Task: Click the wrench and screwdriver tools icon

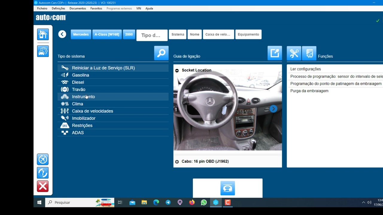Action: [x=294, y=53]
